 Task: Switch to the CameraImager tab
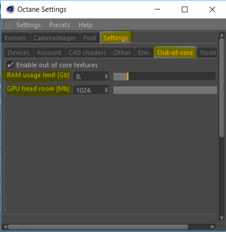(55, 38)
